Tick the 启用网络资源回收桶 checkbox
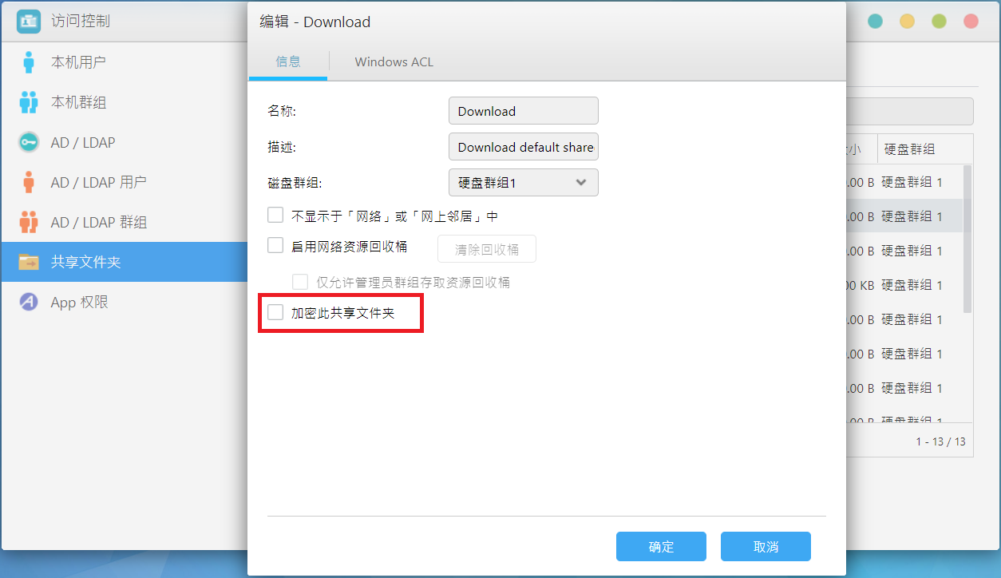 coord(275,246)
